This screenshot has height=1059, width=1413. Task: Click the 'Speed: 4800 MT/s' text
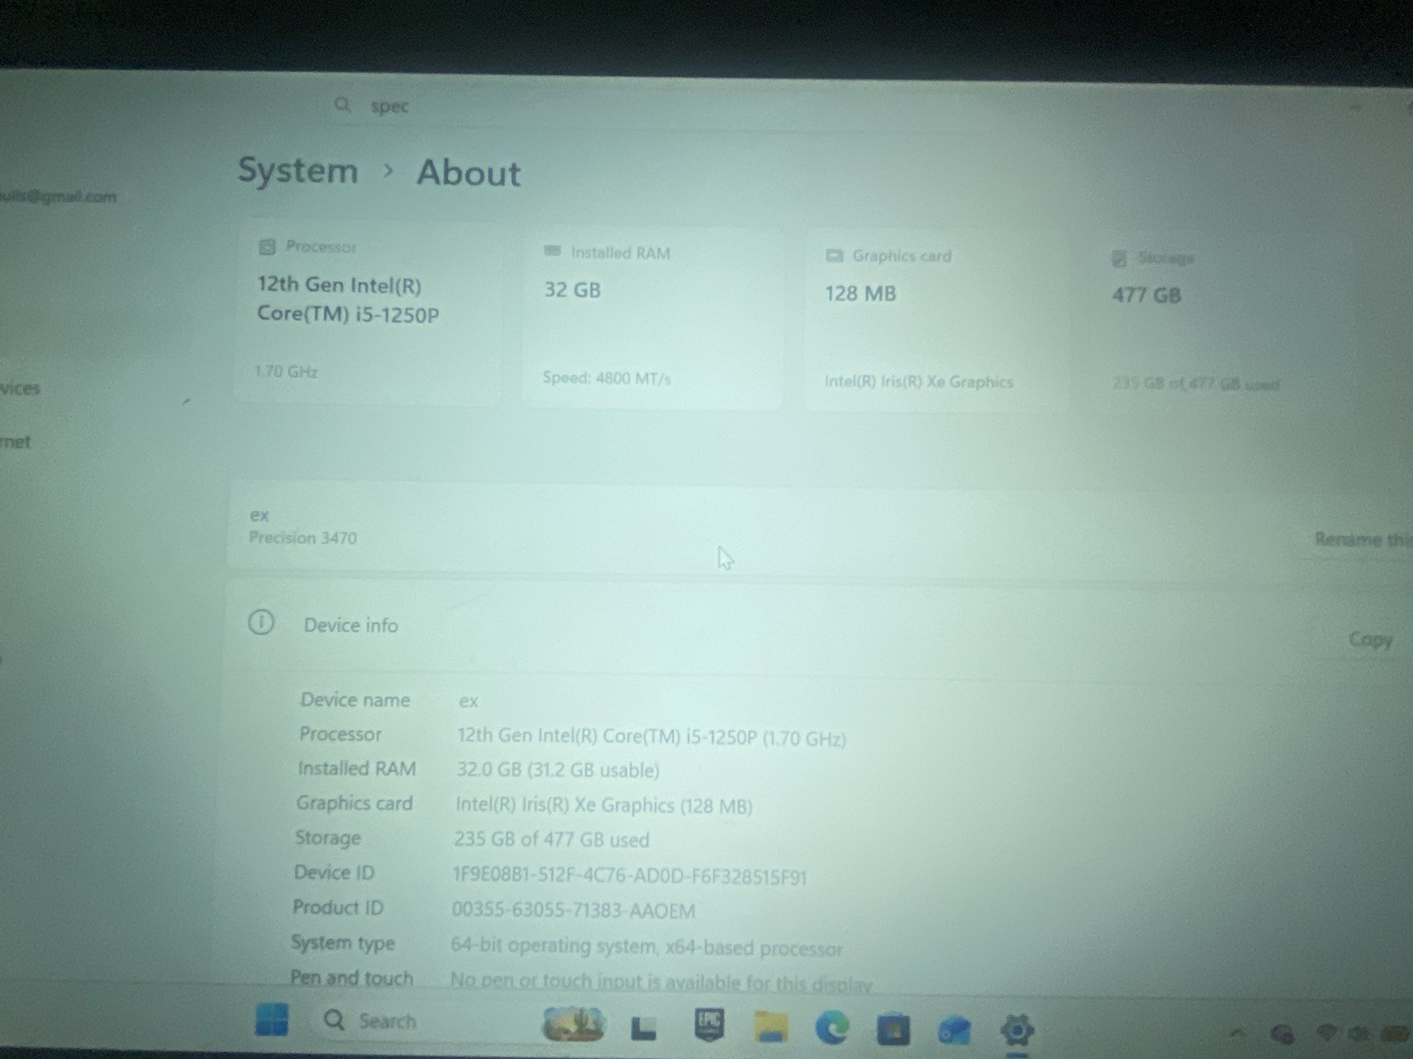click(606, 378)
